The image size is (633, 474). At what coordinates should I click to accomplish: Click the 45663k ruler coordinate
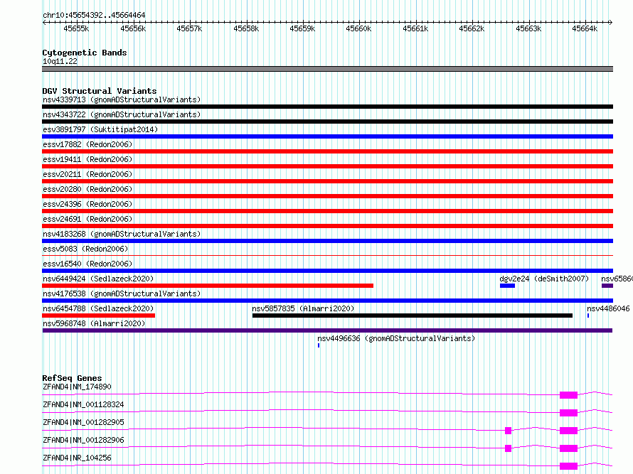(x=528, y=28)
